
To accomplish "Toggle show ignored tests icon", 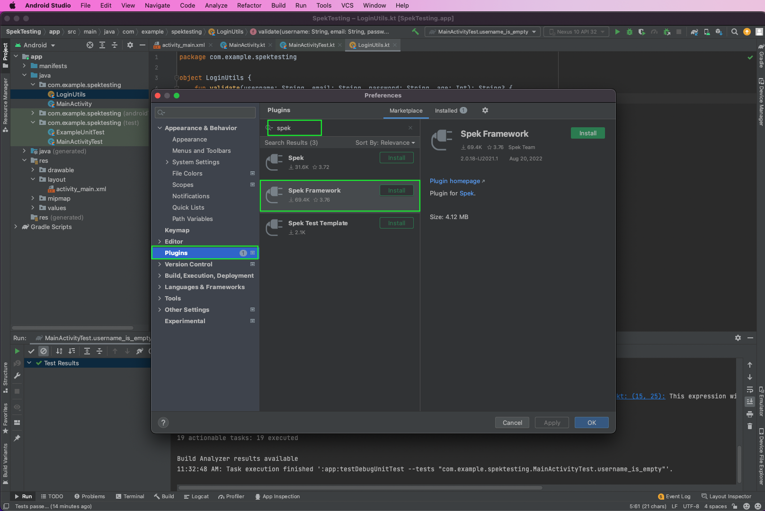I will click(x=44, y=351).
